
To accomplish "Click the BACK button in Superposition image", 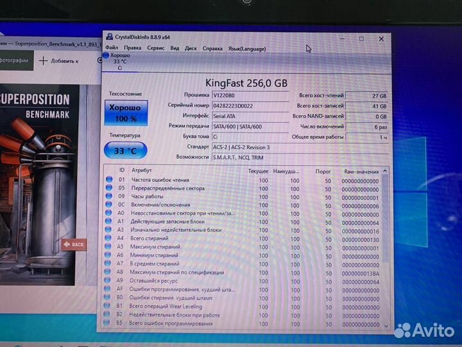I will click(x=74, y=244).
